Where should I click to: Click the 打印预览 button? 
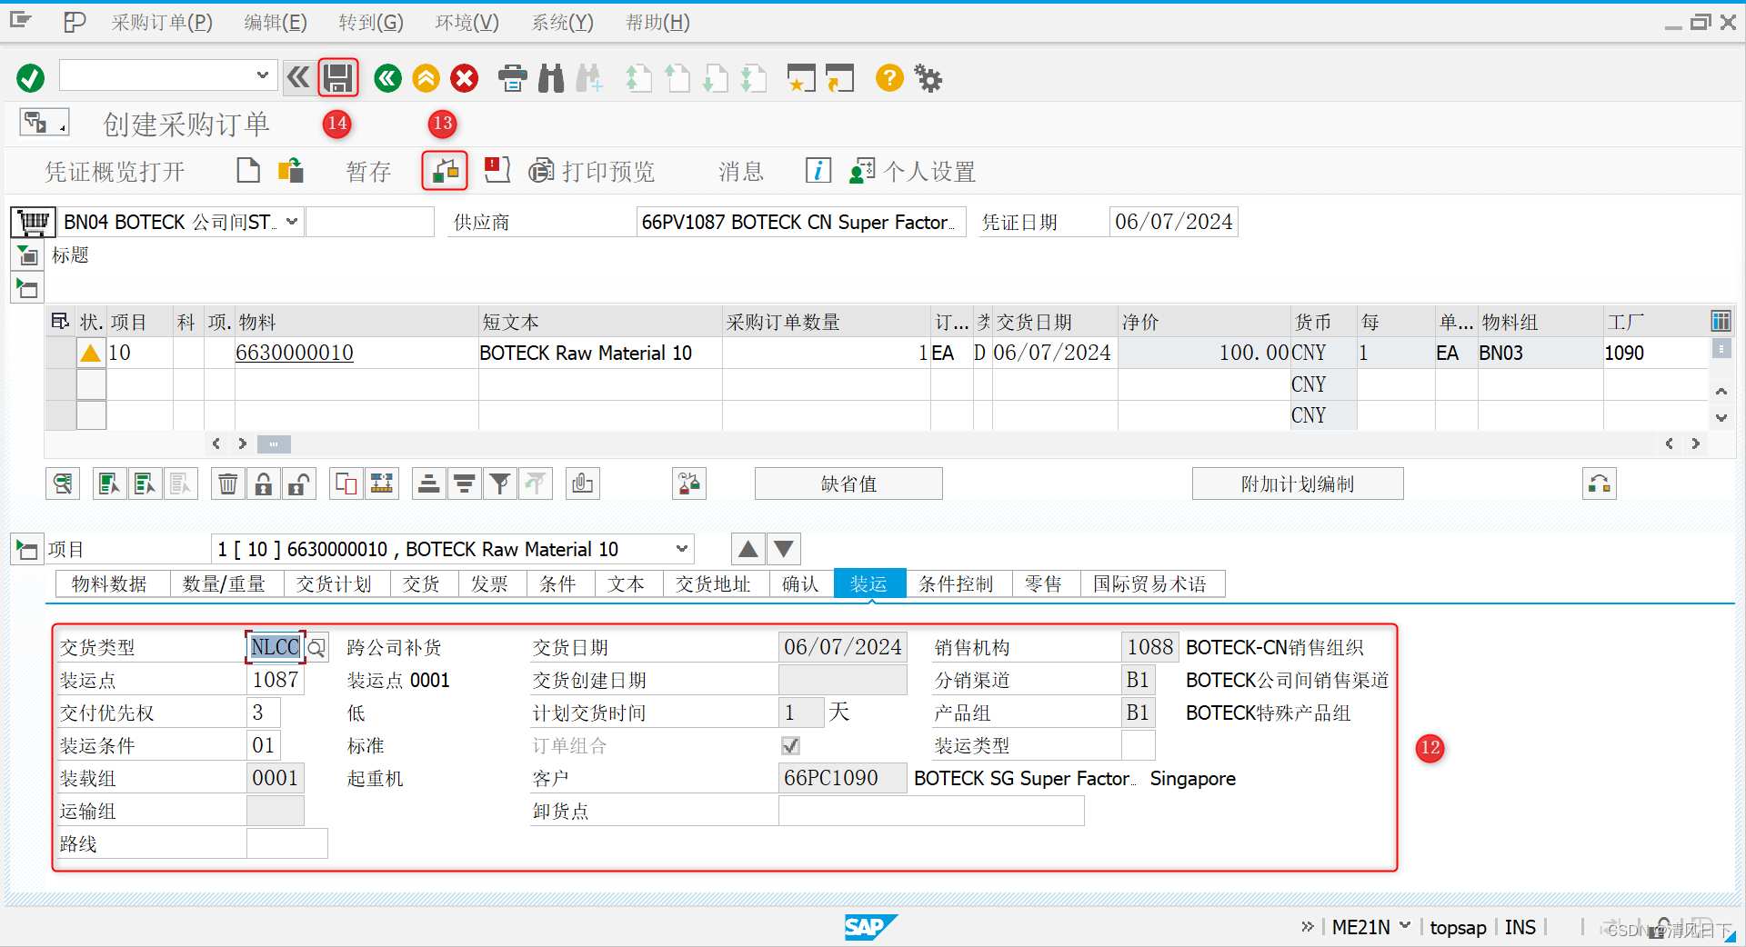(592, 171)
